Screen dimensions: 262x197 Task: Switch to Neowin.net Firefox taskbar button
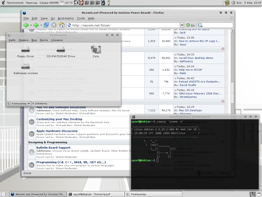pyautogui.click(x=38, y=194)
